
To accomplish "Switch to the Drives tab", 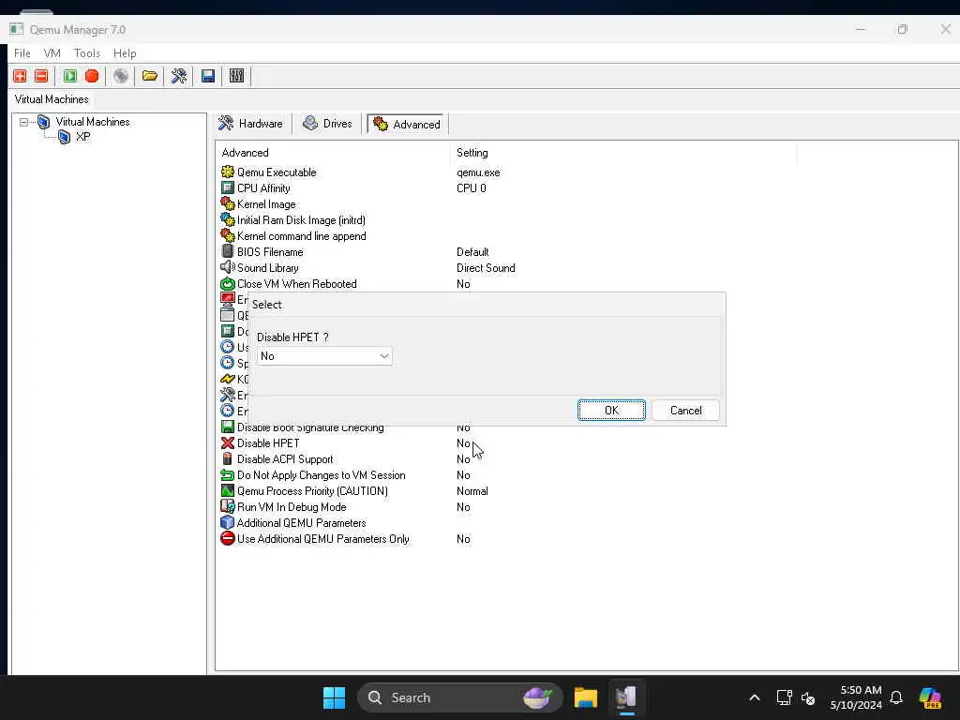I will [328, 124].
